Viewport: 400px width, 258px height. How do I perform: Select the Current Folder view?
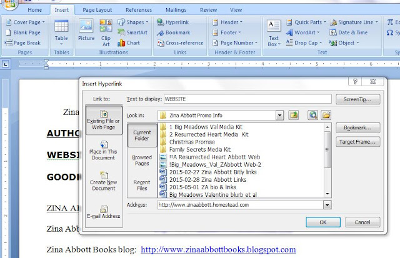(x=142, y=135)
